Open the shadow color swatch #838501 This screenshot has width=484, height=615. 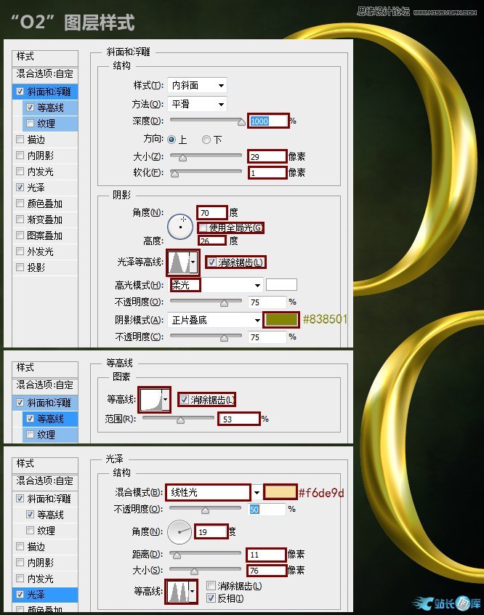click(x=281, y=319)
